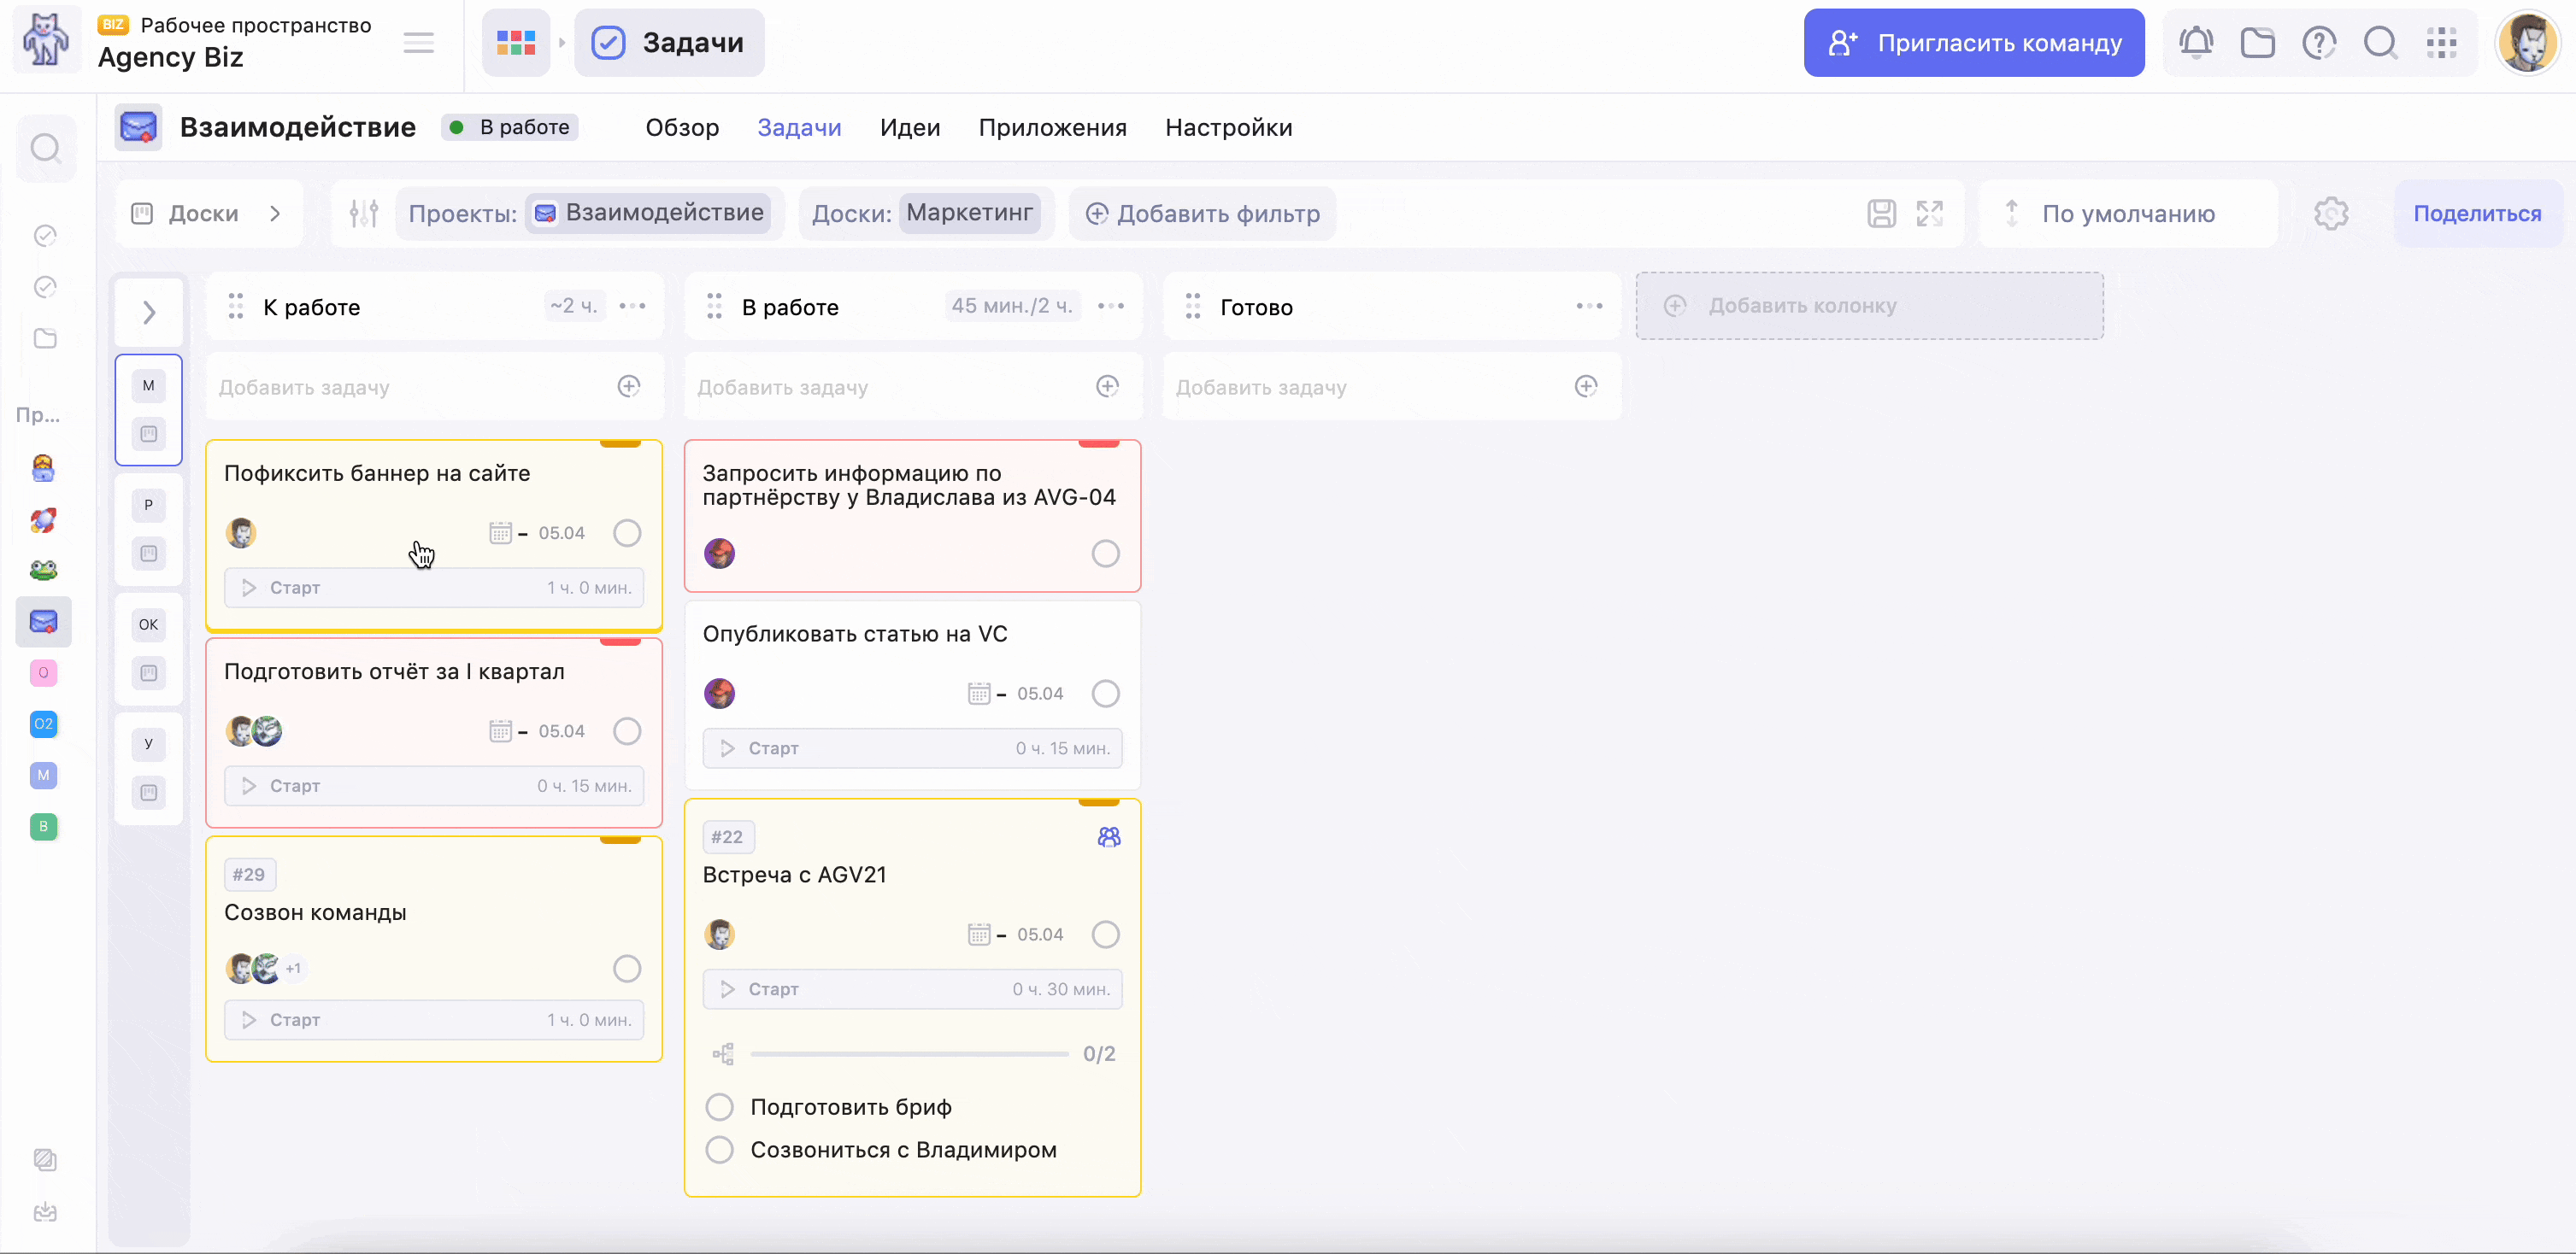The height and width of the screenshot is (1254, 2576).
Task: Complete Опубликовать статью на VC task
Action: tap(1105, 694)
